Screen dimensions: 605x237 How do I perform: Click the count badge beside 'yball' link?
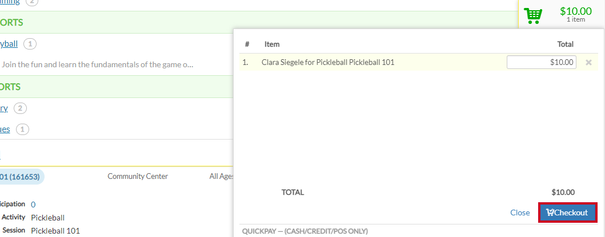[30, 44]
